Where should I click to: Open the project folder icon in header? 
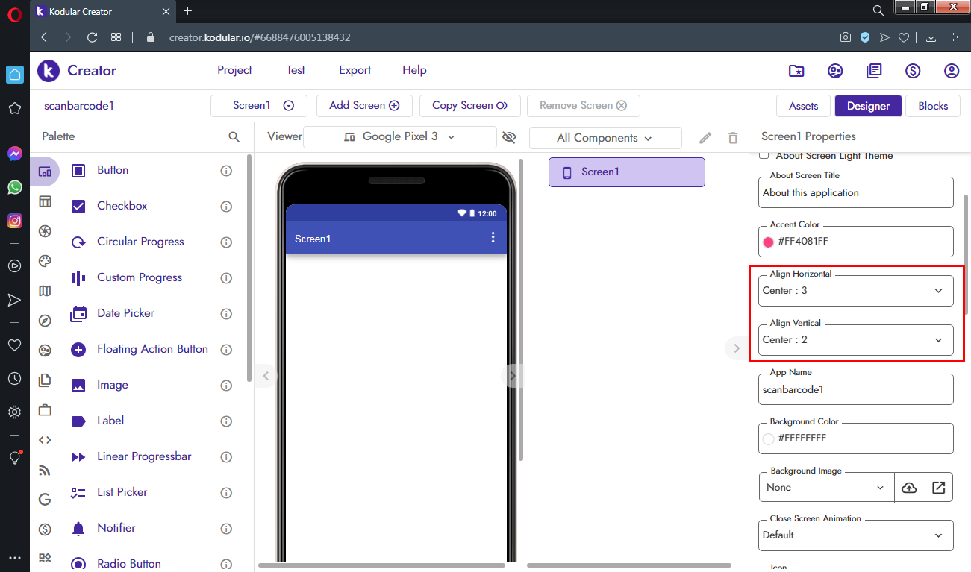(796, 71)
